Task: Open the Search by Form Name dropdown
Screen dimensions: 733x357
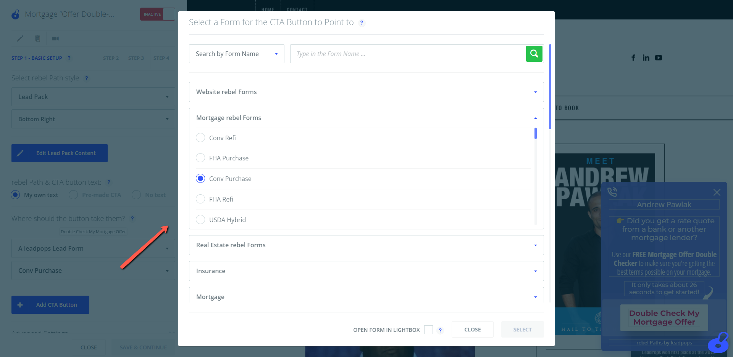Action: [237, 54]
